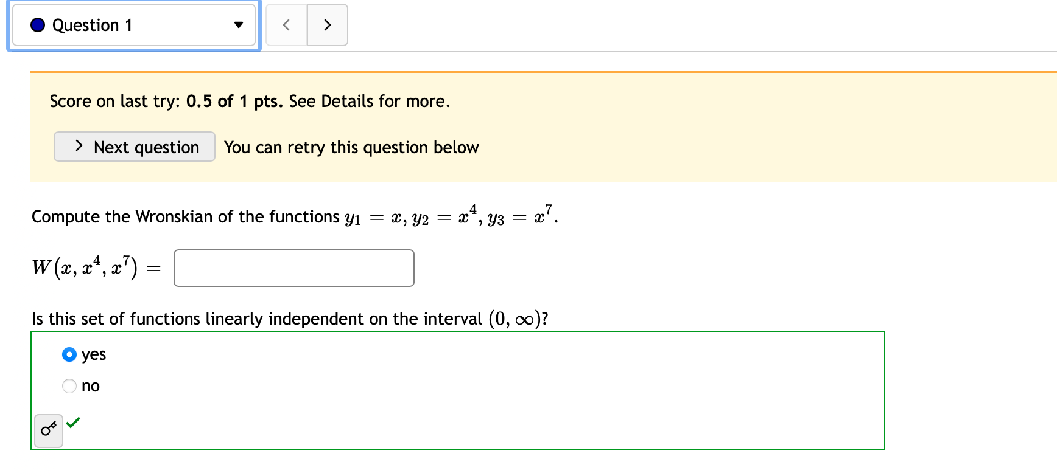Click the key icon to show the answer
The width and height of the screenshot is (1057, 476).
[x=49, y=430]
